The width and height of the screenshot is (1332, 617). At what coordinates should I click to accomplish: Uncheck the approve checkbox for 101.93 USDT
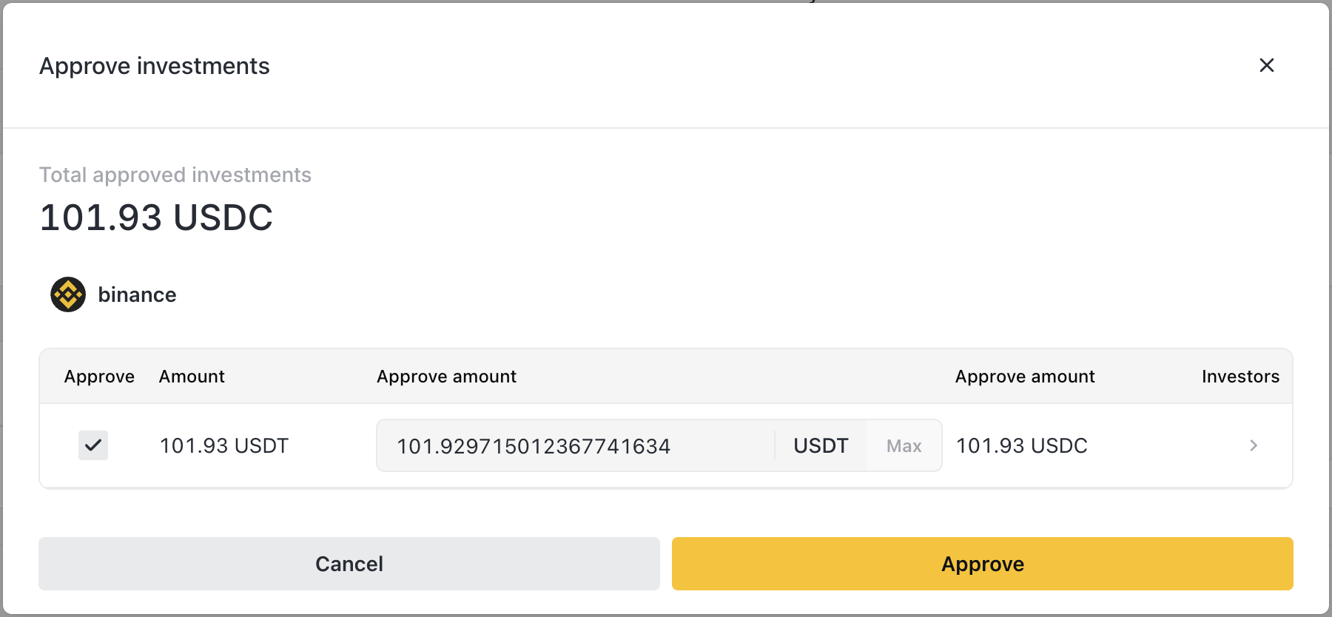(x=93, y=445)
